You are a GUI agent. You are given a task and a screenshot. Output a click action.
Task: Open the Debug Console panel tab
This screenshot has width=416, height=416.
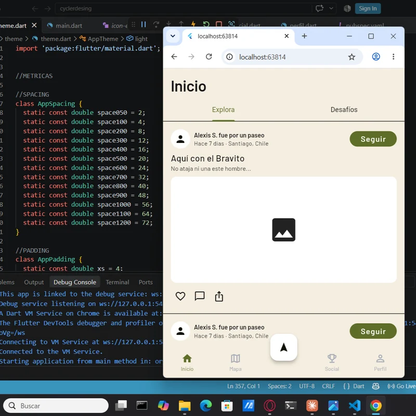(x=75, y=282)
